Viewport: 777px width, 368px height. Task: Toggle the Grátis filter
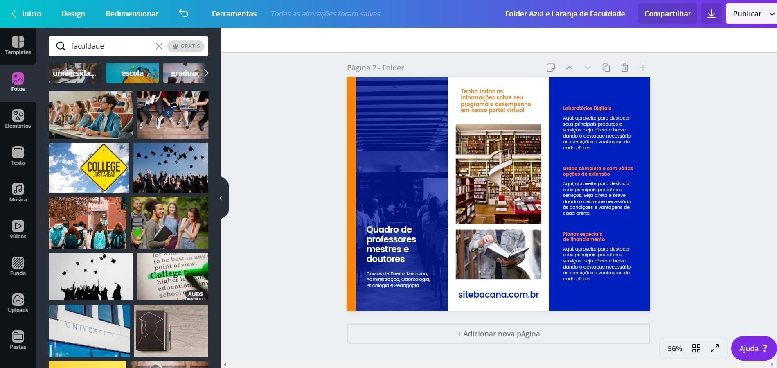point(187,46)
